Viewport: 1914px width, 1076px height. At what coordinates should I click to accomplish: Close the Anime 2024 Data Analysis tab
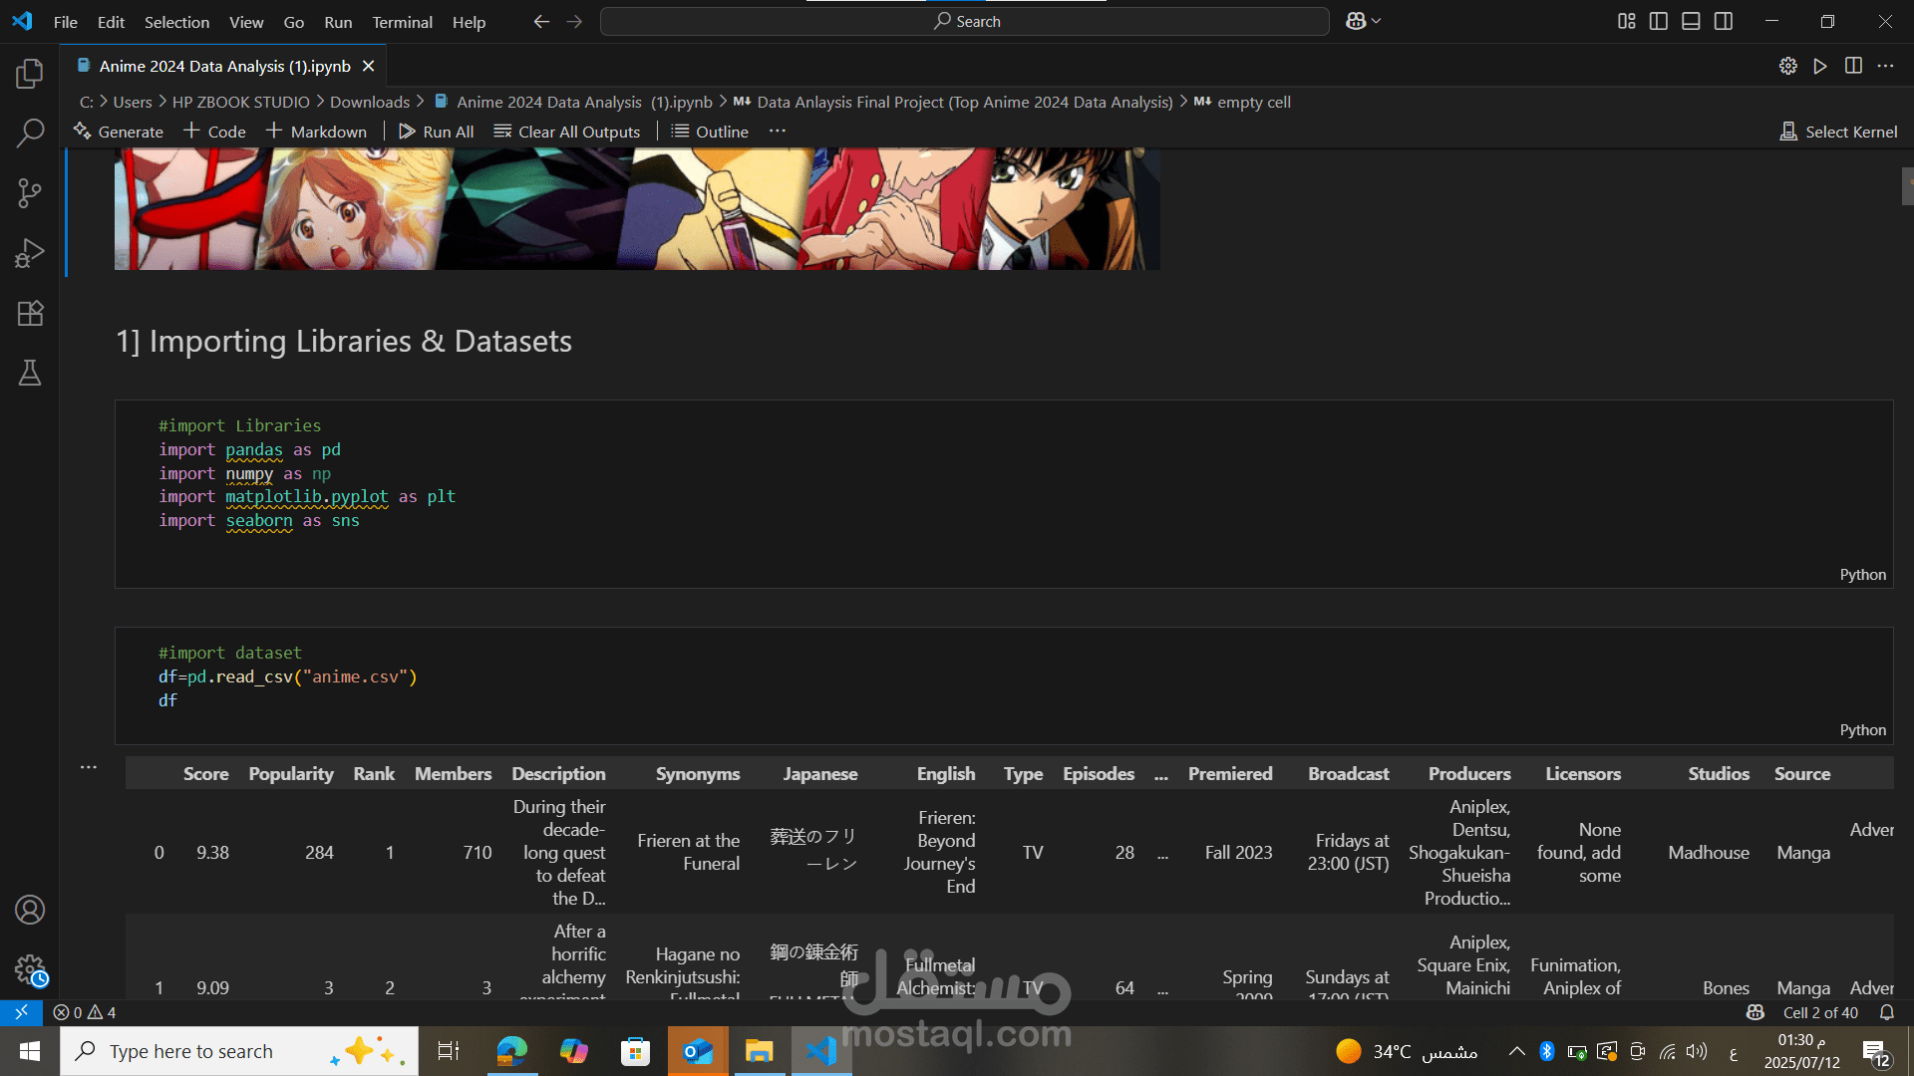[x=369, y=66]
